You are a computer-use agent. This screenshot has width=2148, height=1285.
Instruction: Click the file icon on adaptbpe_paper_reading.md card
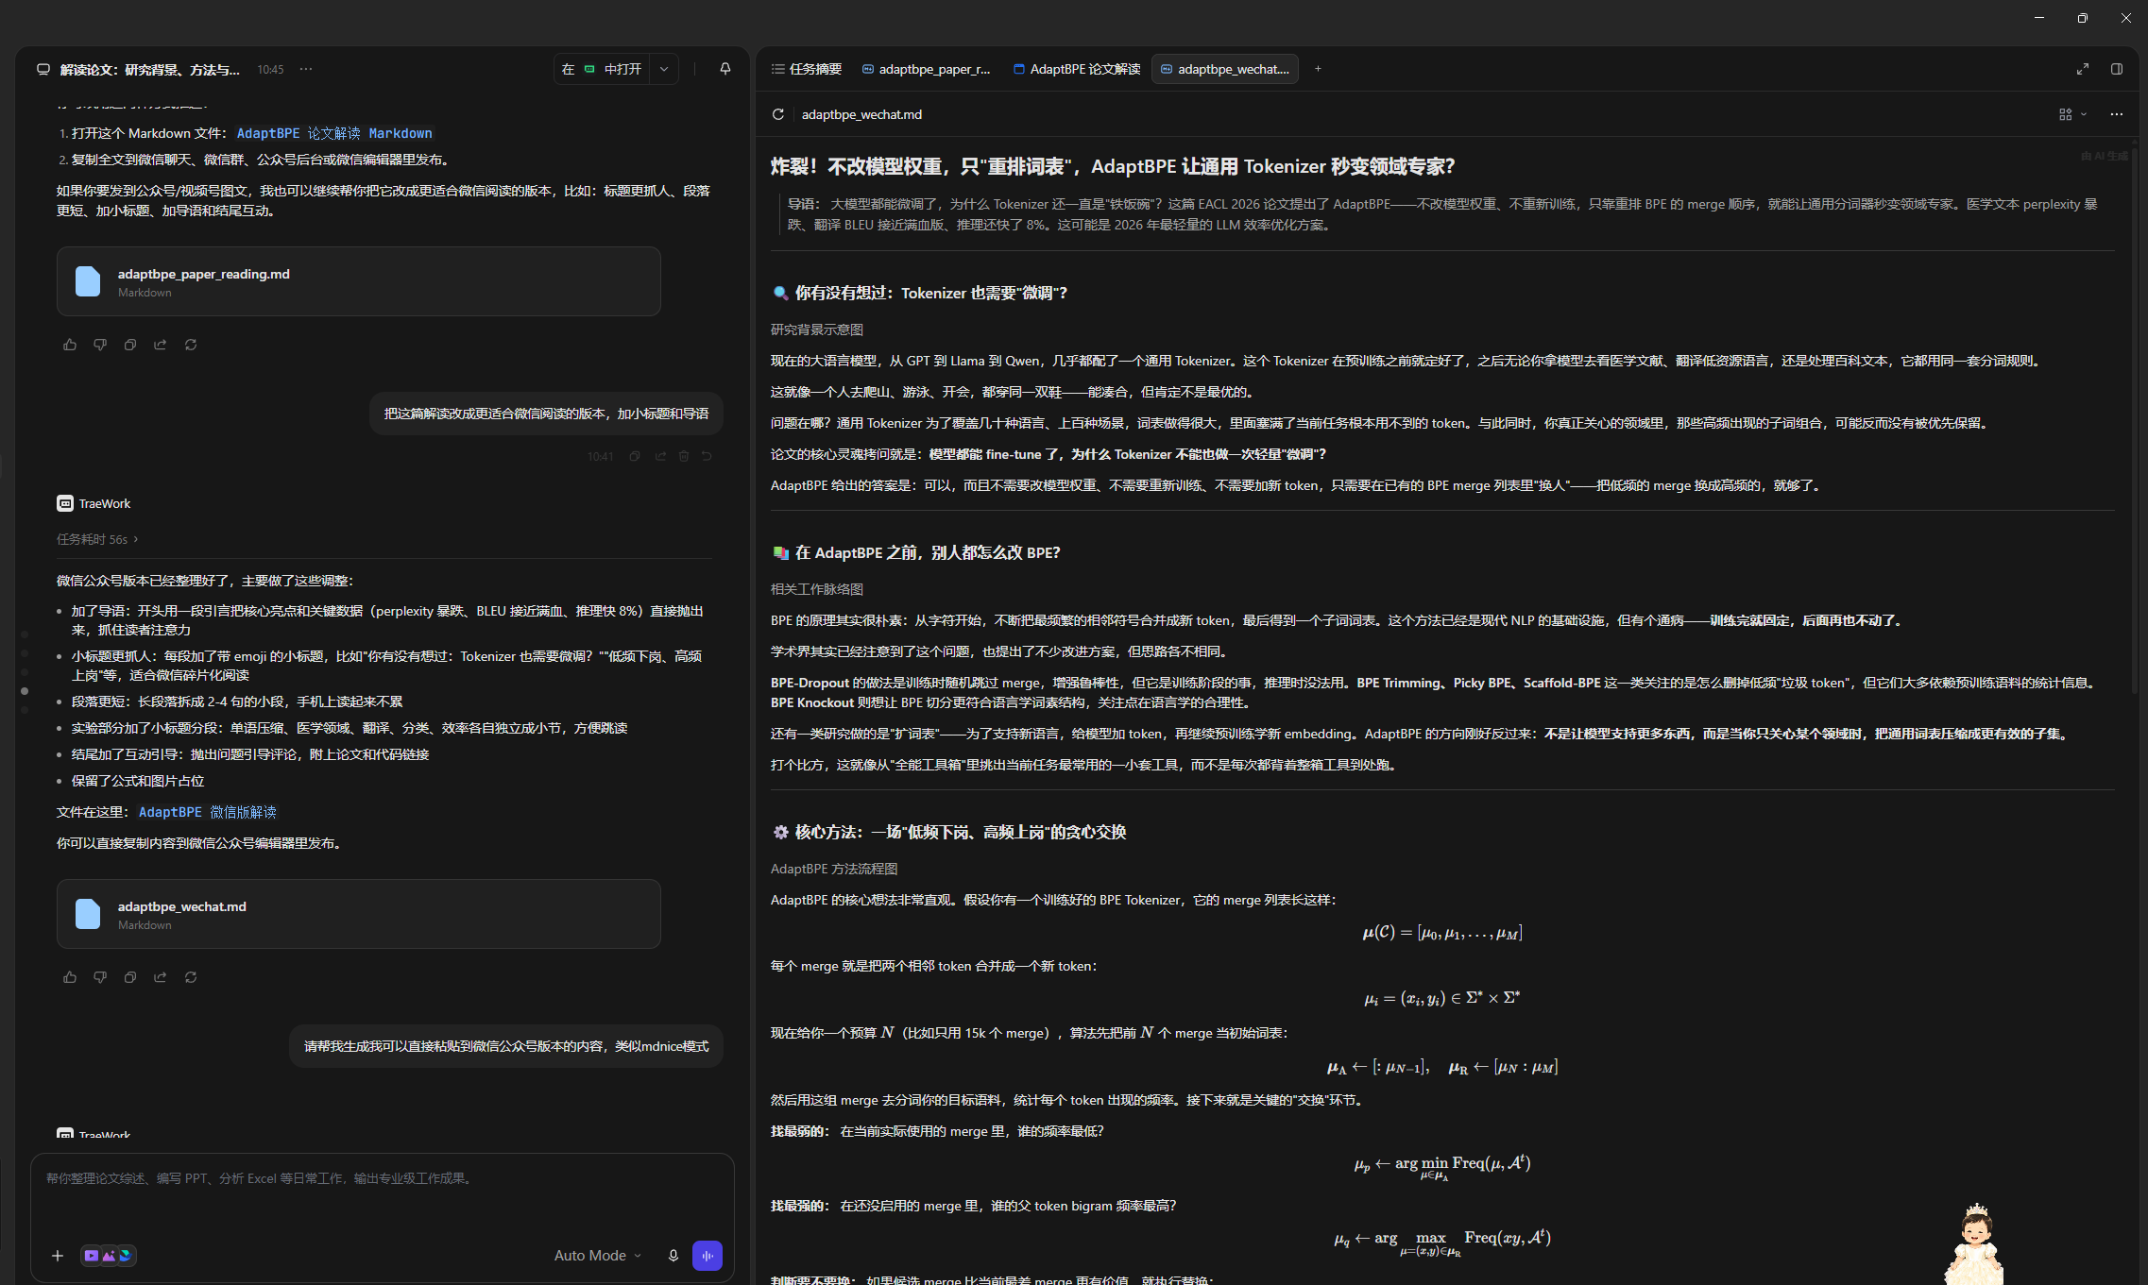(88, 281)
